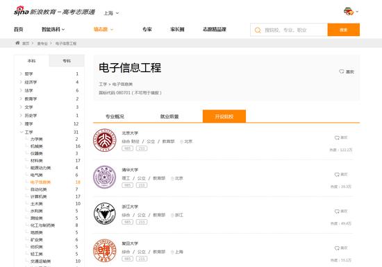Collapse the 工学 category in the sidebar
382x267 pixels.
(22, 132)
